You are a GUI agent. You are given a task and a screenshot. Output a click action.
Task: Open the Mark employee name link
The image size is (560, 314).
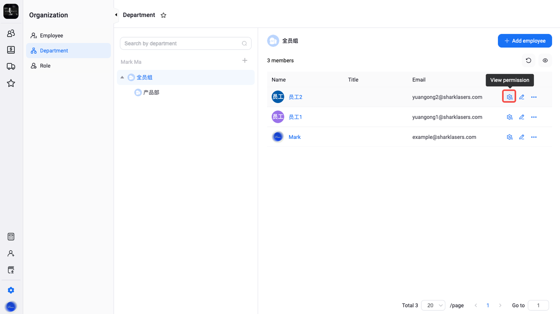tap(294, 137)
